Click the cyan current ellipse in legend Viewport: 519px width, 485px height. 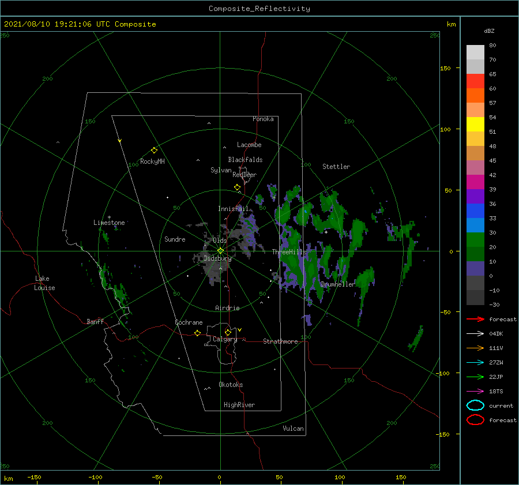475,405
